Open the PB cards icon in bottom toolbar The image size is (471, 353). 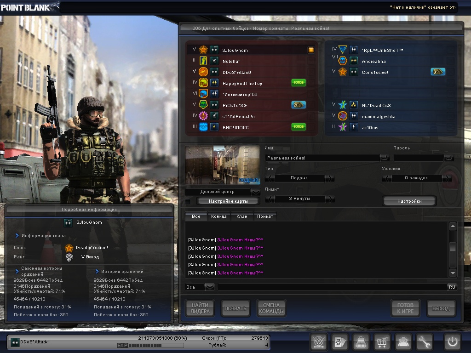pyautogui.click(x=340, y=342)
